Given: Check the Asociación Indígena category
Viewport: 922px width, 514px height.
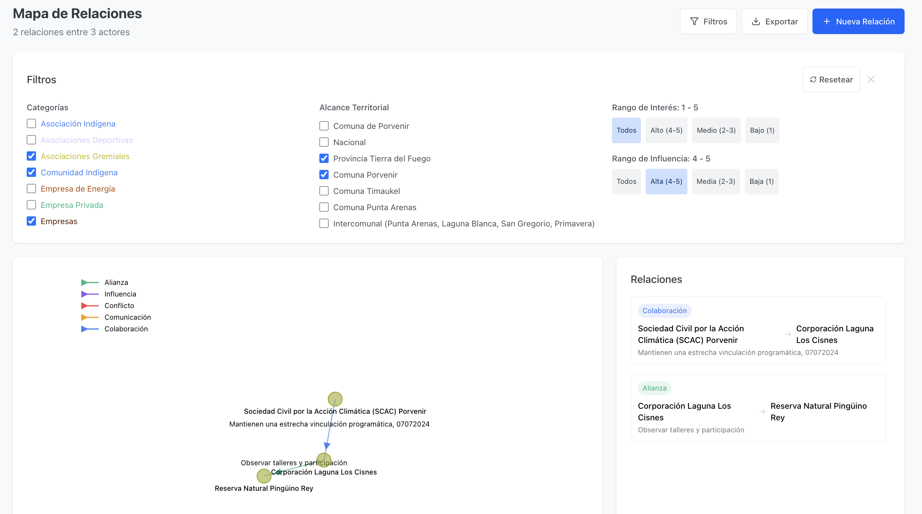Looking at the screenshot, I should click(x=31, y=123).
